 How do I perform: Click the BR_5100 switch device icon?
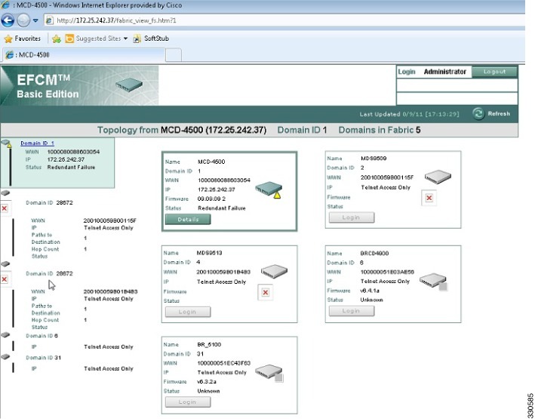pos(269,372)
